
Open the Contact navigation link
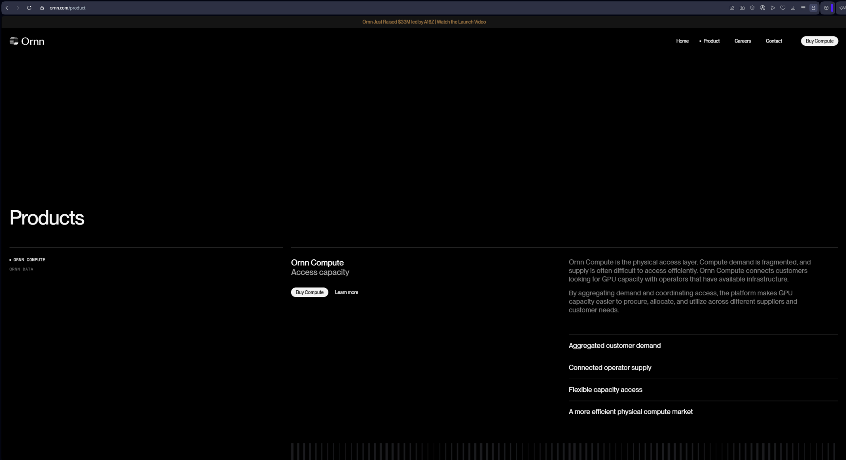tap(773, 41)
